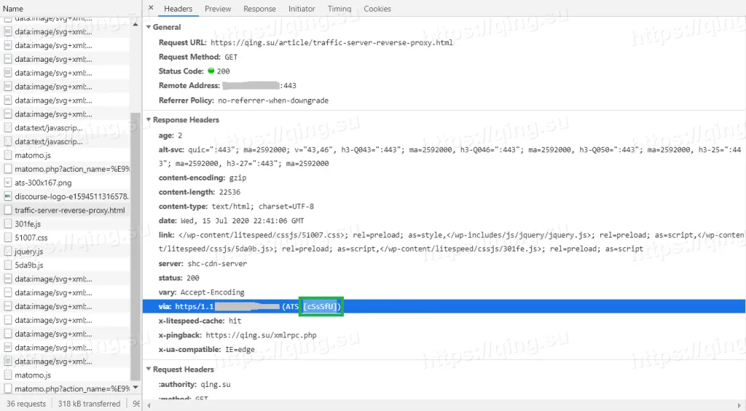Click the 51007.css file icon
746x411 pixels.
coord(8,238)
